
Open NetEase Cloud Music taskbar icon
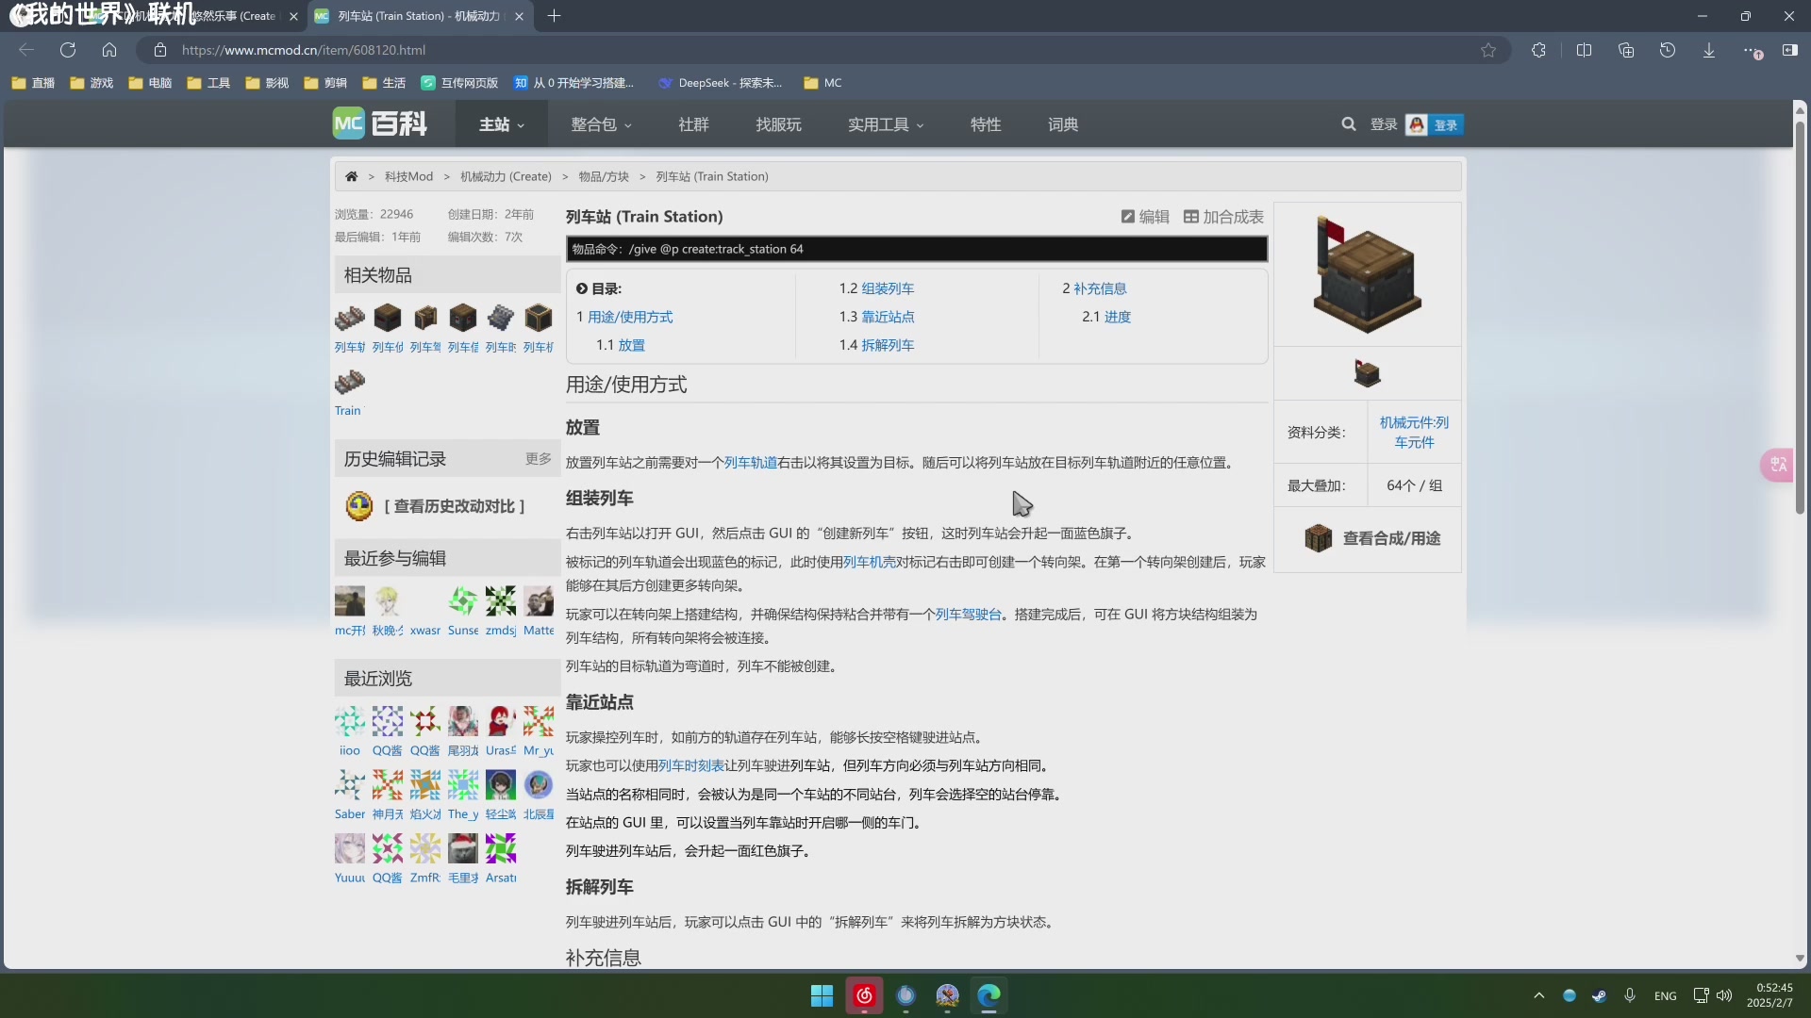click(864, 995)
